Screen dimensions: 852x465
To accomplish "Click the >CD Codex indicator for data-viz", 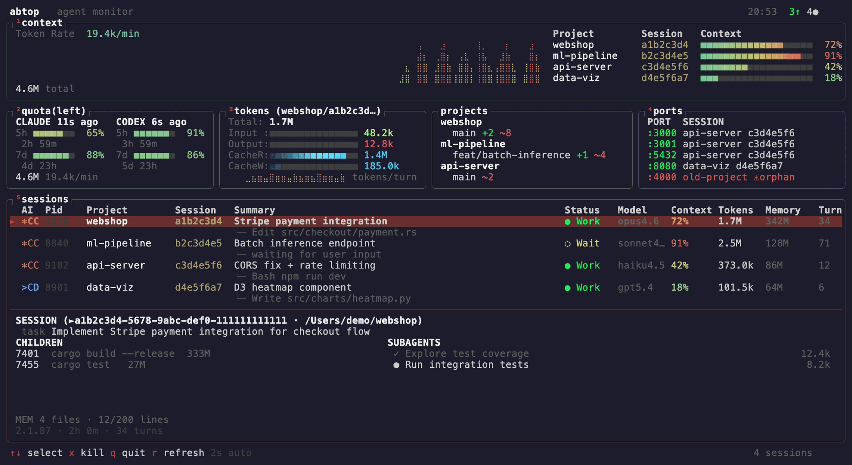I will click(30, 288).
